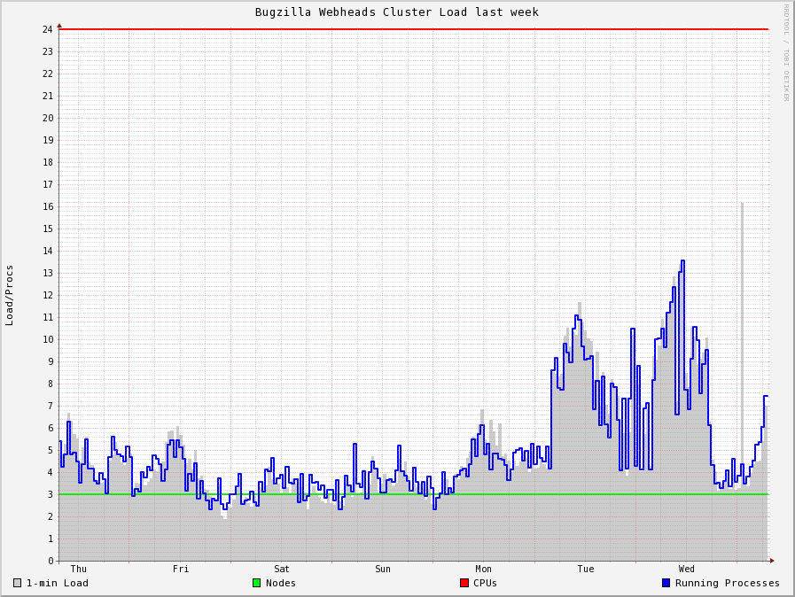Click the y-axis value '23'

(48, 51)
